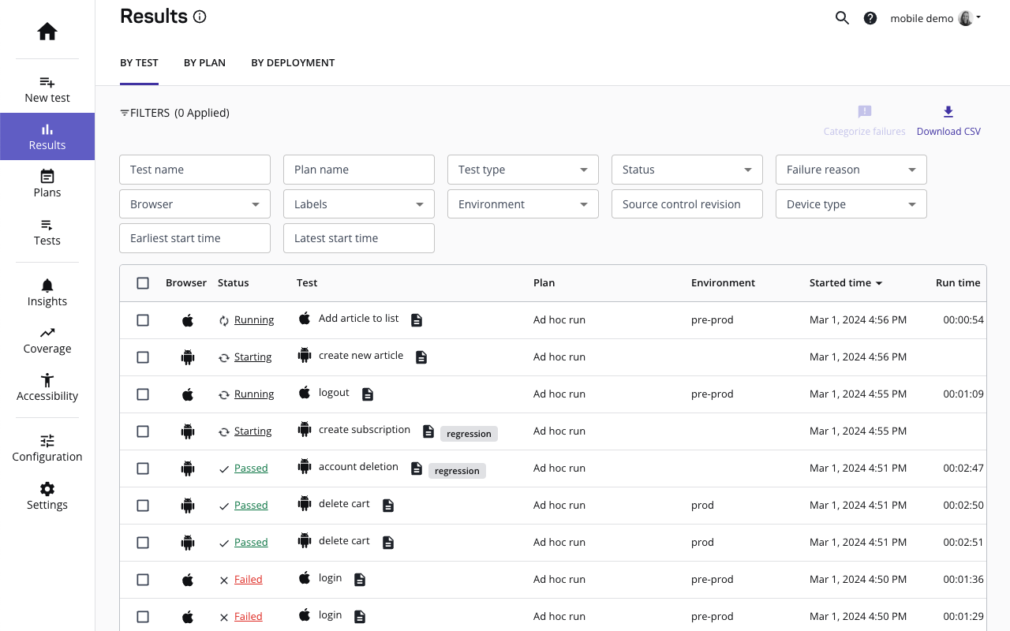
Task: Open Configuration in the sidebar
Action: 47,448
